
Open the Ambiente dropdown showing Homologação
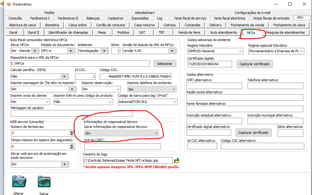105,51
